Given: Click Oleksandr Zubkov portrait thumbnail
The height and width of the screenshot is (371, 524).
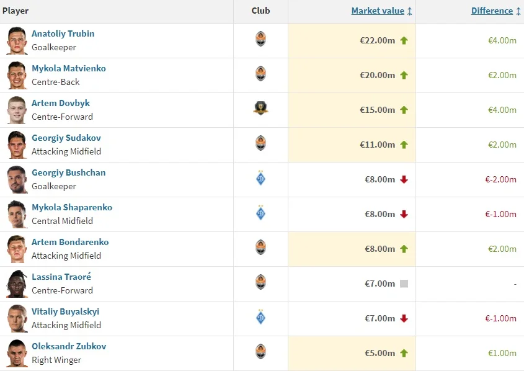Looking at the screenshot, I should click(x=17, y=353).
